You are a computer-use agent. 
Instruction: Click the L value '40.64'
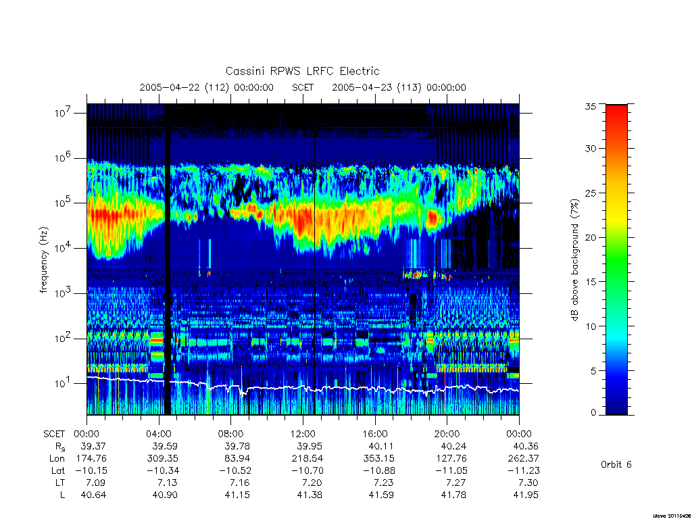pyautogui.click(x=93, y=495)
